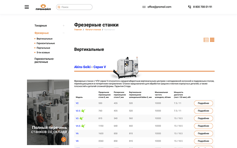Click Подробнее button for V8
The image size is (237, 148).
click(204, 141)
